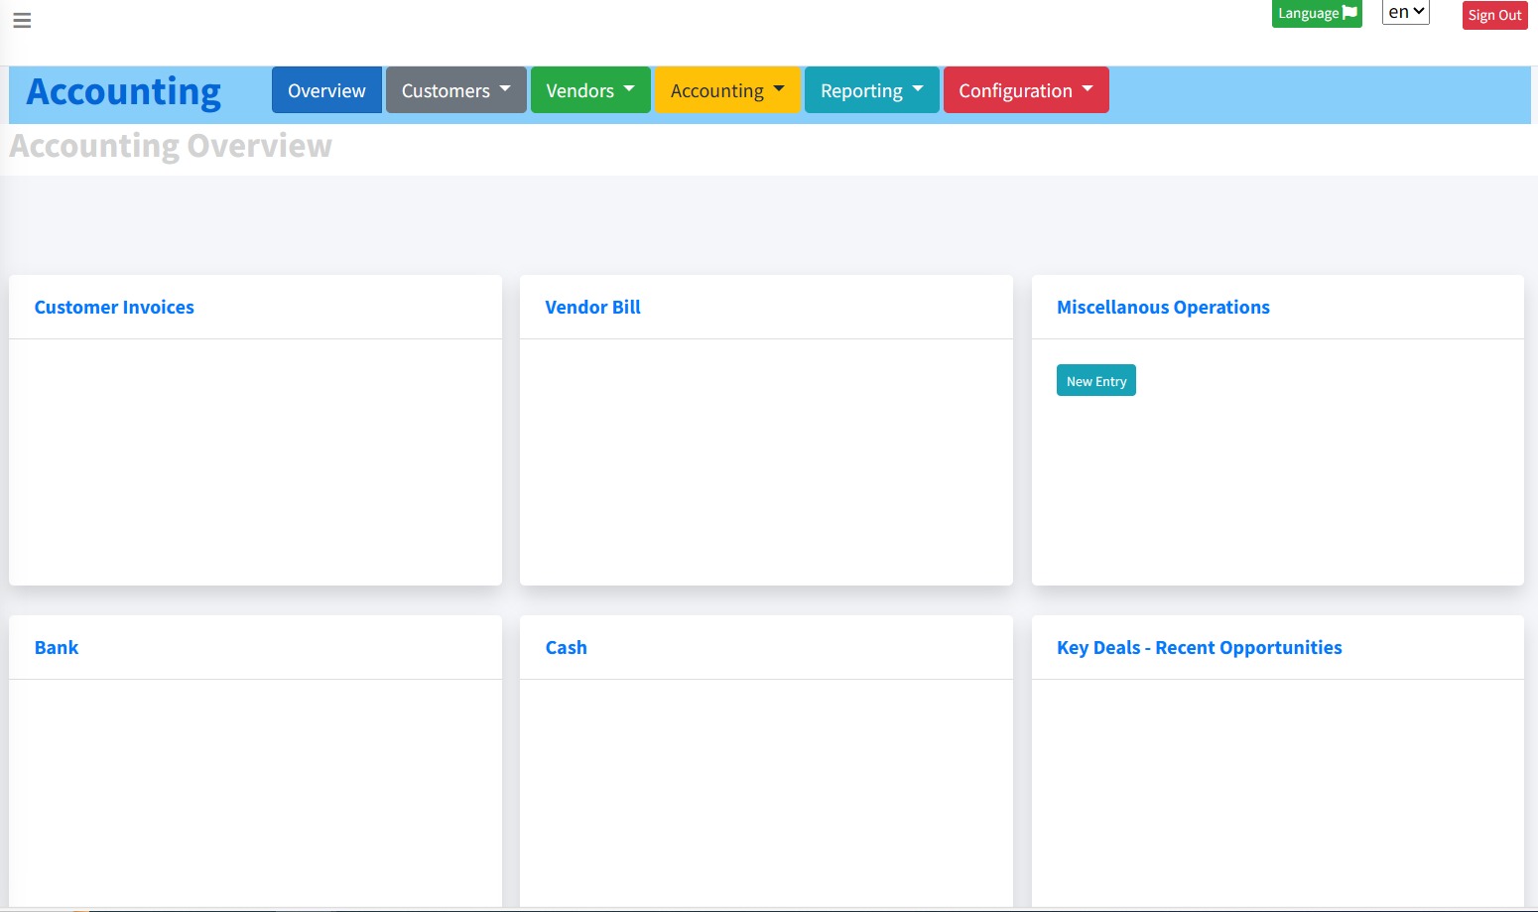The width and height of the screenshot is (1538, 912).
Task: Open the Bank journal link
Action: pos(57,648)
